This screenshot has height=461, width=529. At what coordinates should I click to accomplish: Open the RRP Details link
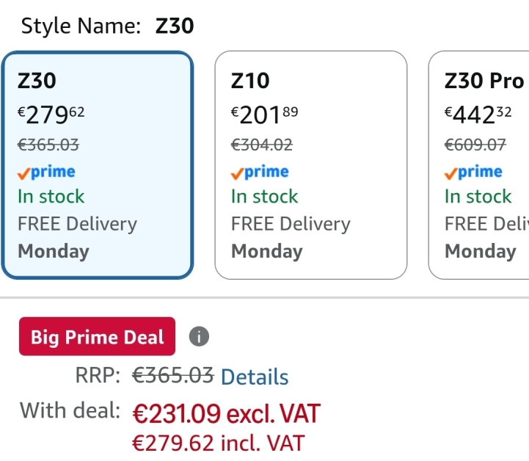(x=255, y=377)
